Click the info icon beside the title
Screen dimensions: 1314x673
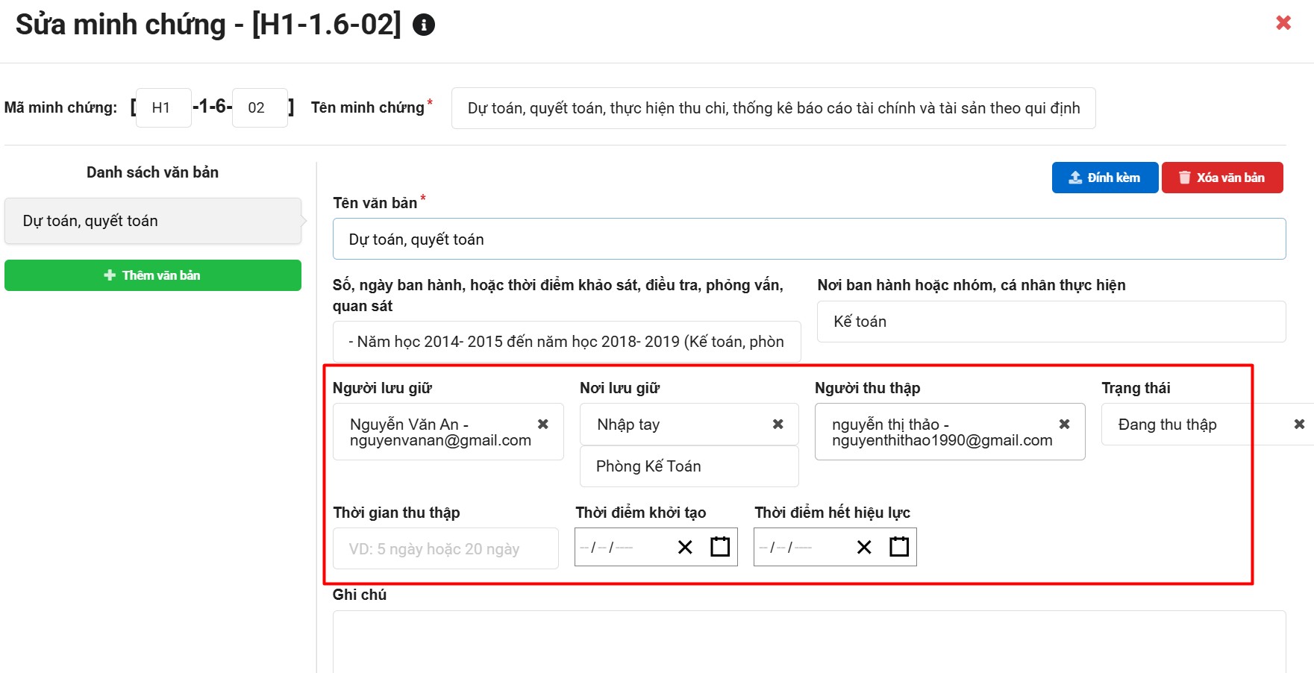coord(424,25)
